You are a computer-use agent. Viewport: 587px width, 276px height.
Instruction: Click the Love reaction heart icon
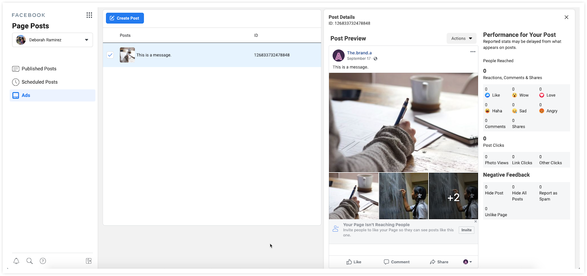point(542,95)
